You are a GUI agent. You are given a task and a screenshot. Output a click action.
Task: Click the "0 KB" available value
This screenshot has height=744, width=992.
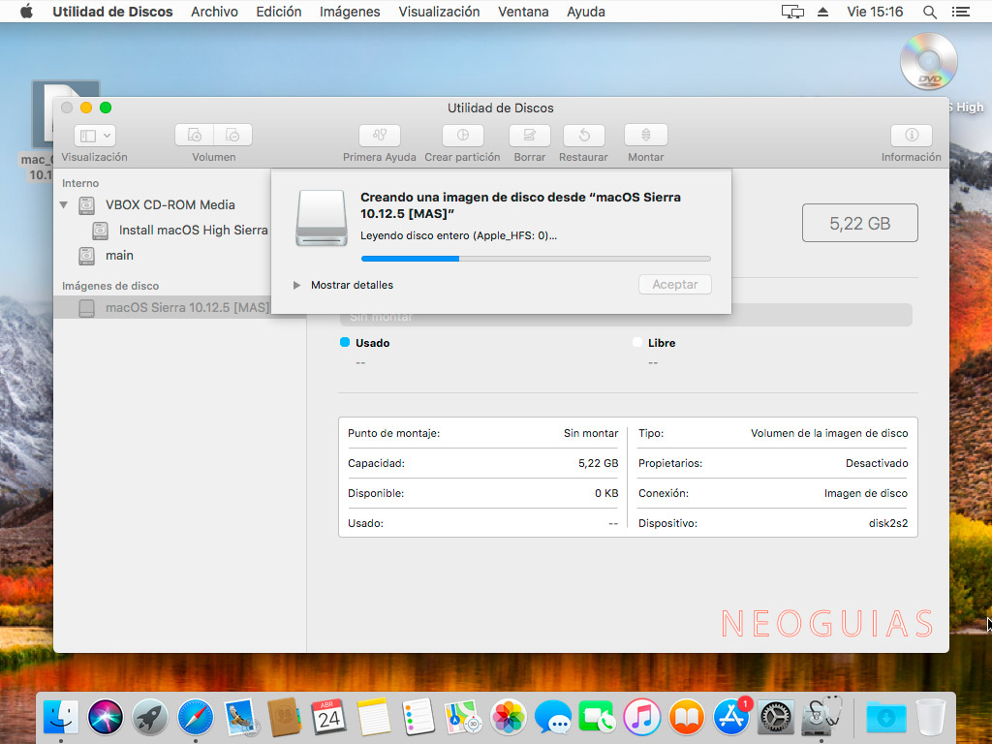(x=606, y=493)
